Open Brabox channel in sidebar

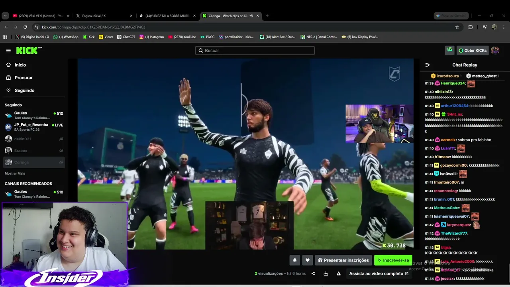point(34,151)
